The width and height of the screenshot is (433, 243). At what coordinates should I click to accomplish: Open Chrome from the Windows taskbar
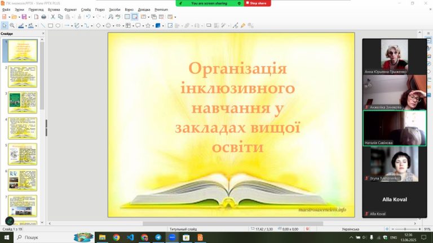116,237
